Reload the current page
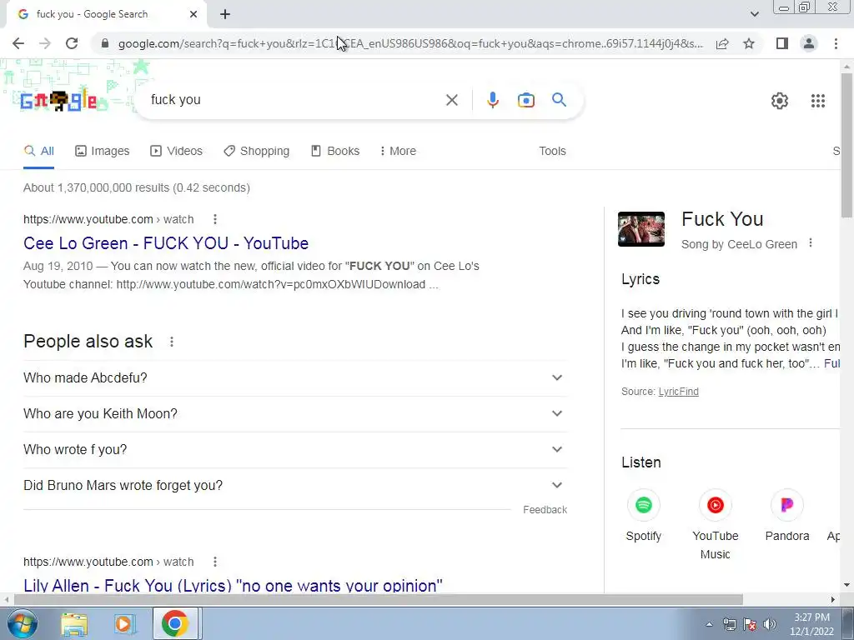This screenshot has width=854, height=640. (72, 43)
